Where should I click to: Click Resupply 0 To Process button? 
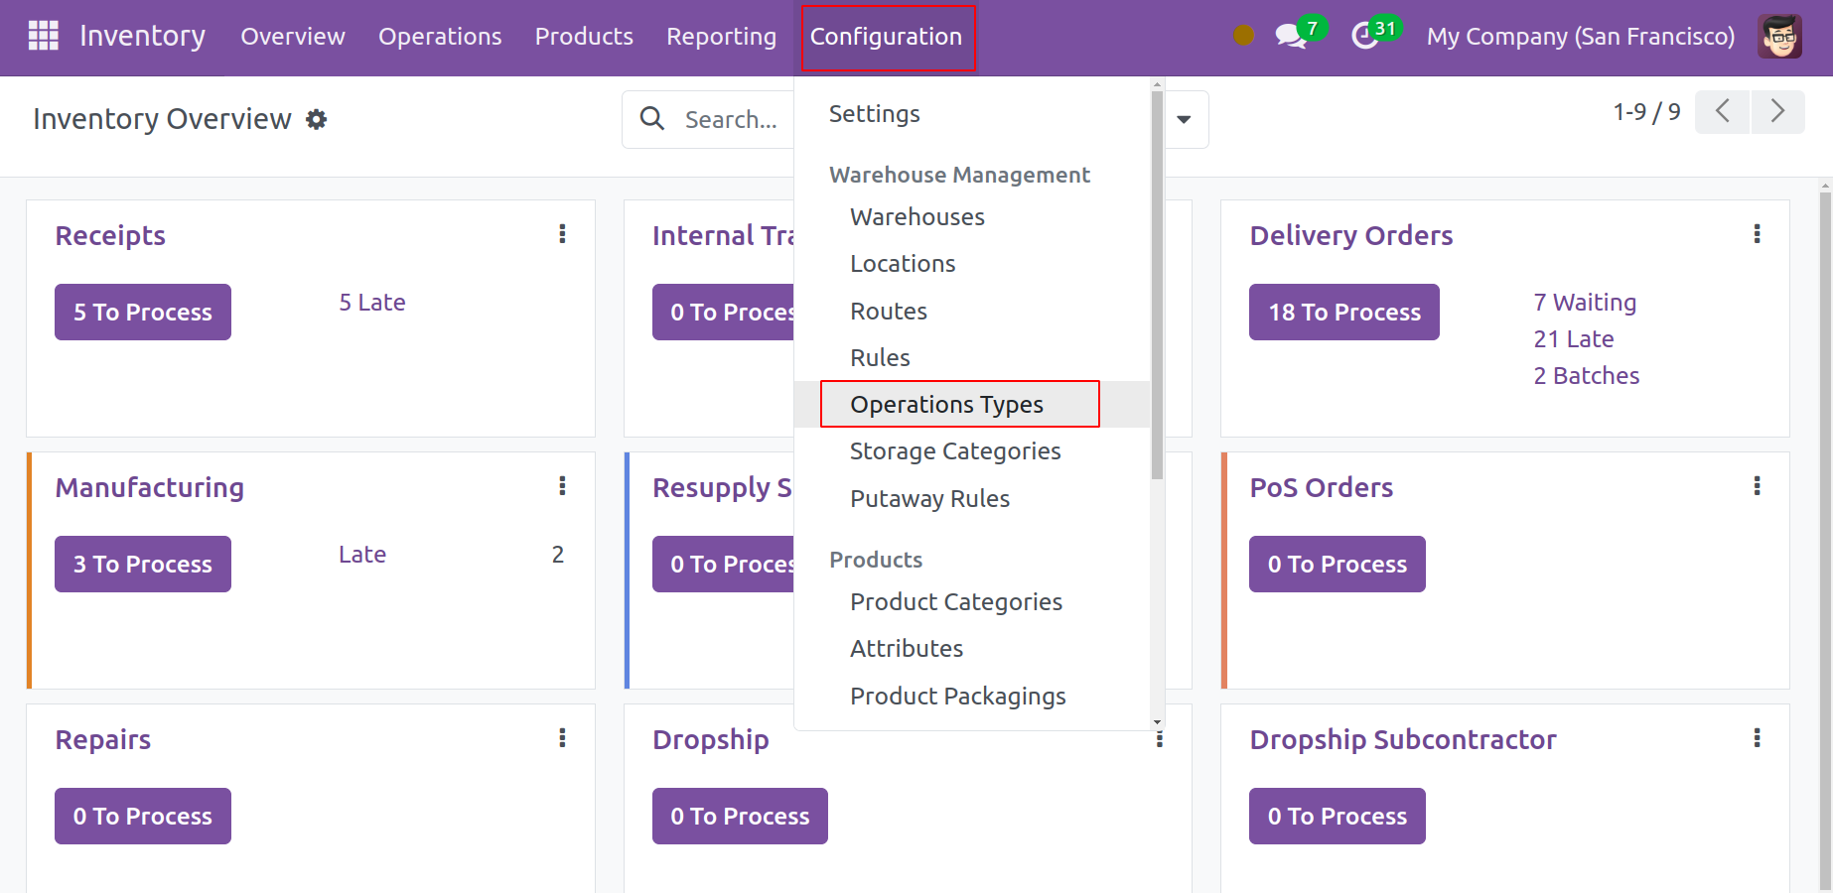(724, 565)
